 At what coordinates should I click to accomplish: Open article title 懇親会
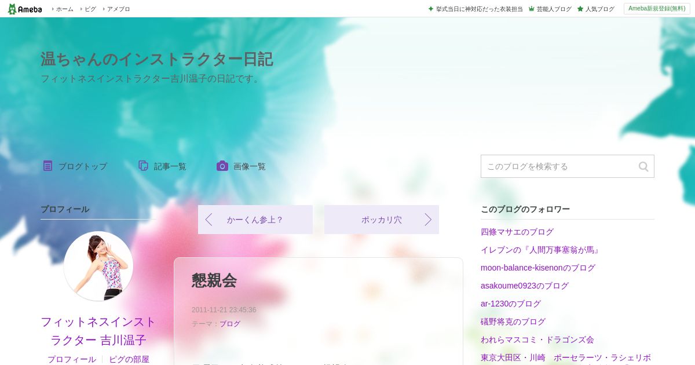[x=214, y=280]
